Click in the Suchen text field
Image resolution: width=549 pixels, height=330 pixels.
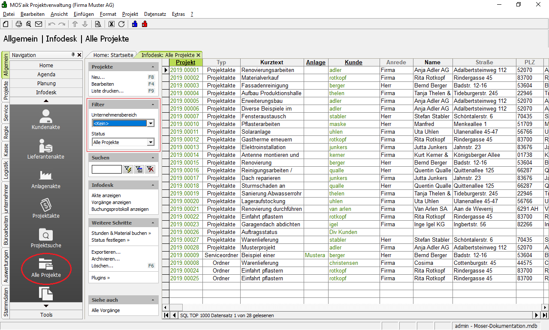(106, 169)
